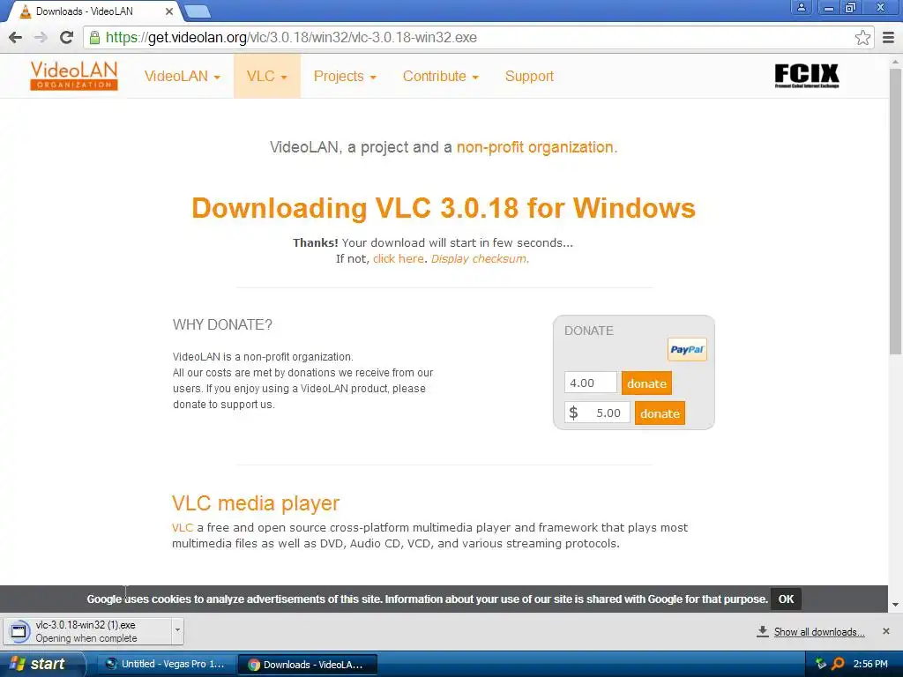Expand the Projects navigation menu
The height and width of the screenshot is (677, 903).
(345, 77)
